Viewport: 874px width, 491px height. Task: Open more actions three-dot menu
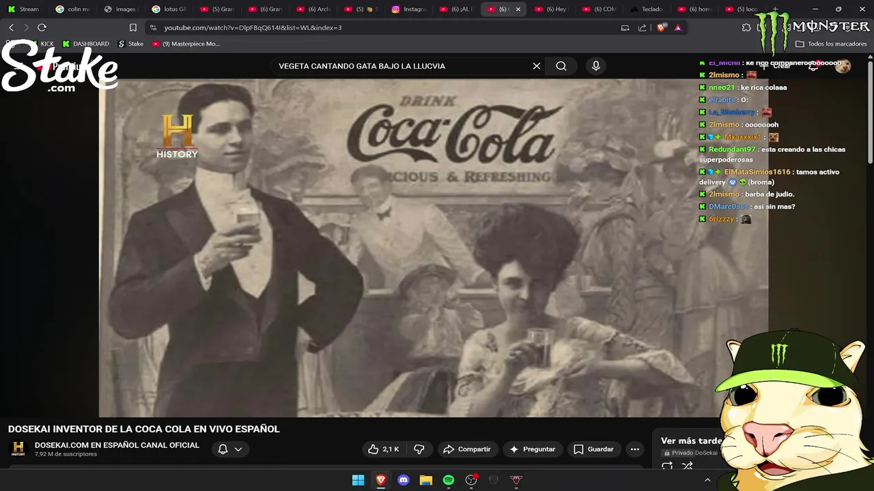635,449
